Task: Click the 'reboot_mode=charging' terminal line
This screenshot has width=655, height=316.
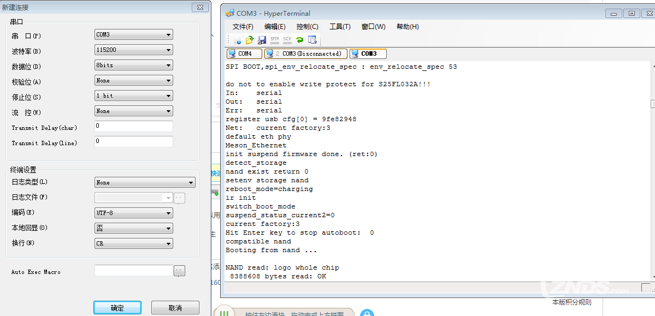Action: (x=269, y=189)
